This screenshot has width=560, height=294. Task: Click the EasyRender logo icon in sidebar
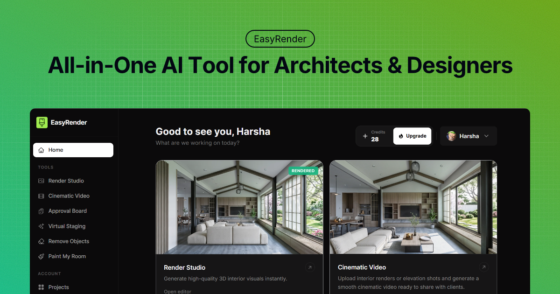click(x=42, y=122)
